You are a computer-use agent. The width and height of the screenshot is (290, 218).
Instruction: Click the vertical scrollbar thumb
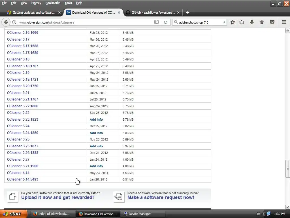(x=288, y=169)
